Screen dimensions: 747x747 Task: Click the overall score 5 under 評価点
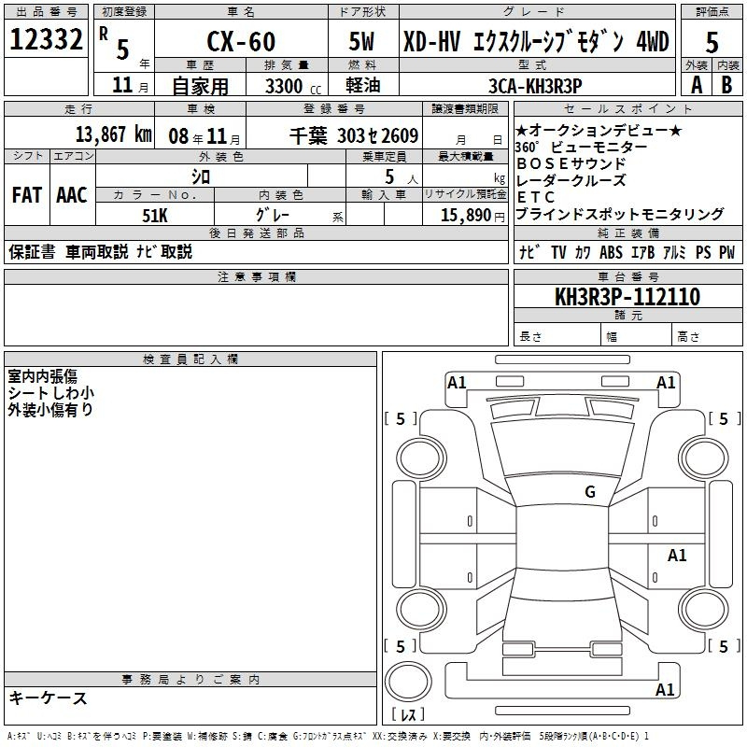(x=712, y=42)
